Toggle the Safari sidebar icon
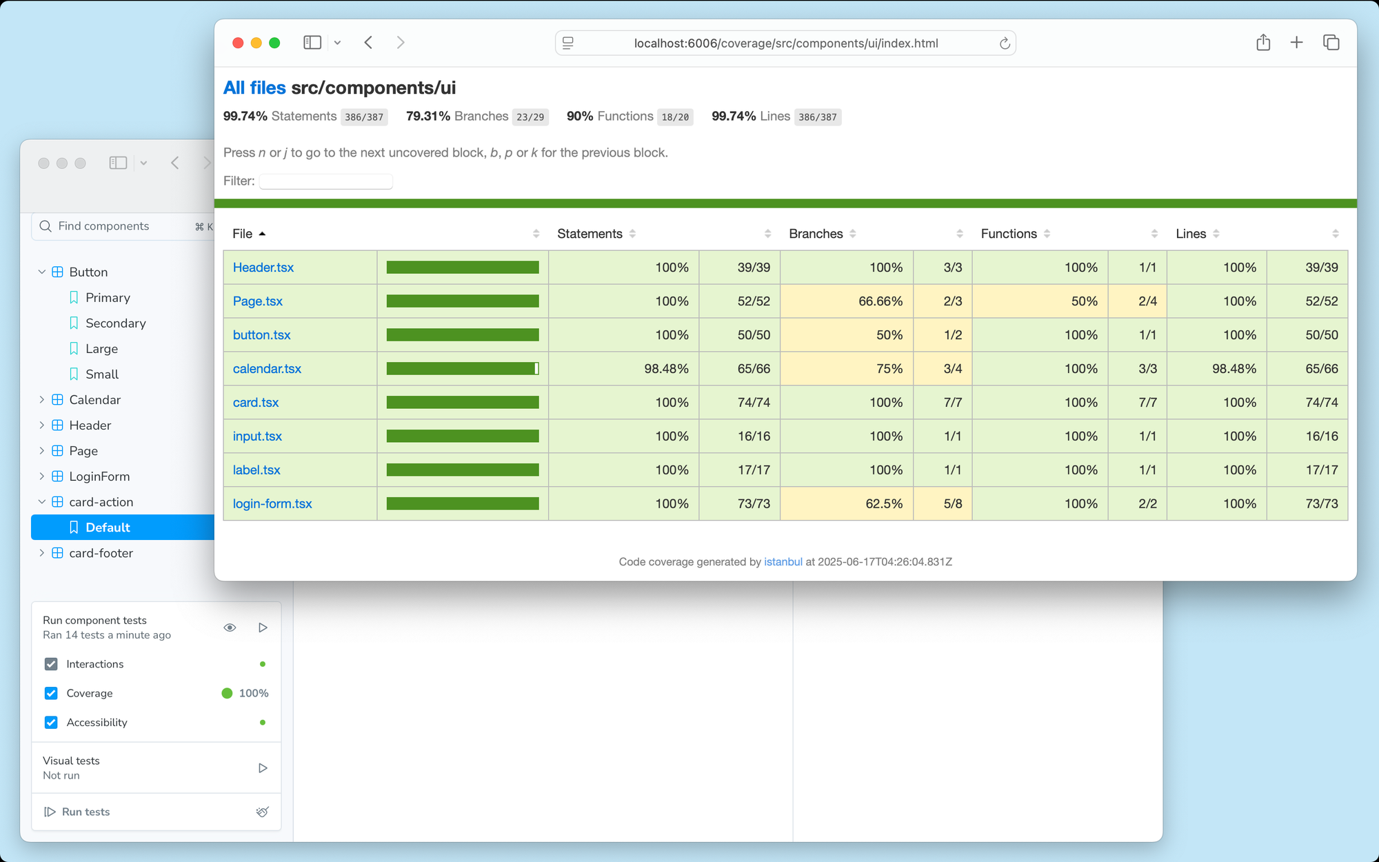 click(312, 42)
